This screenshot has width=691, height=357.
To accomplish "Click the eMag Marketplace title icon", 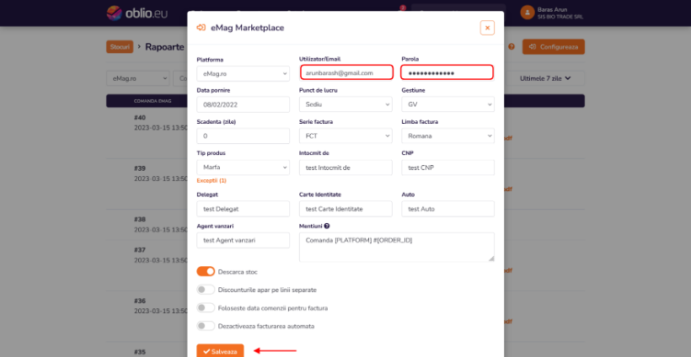I will coord(201,28).
